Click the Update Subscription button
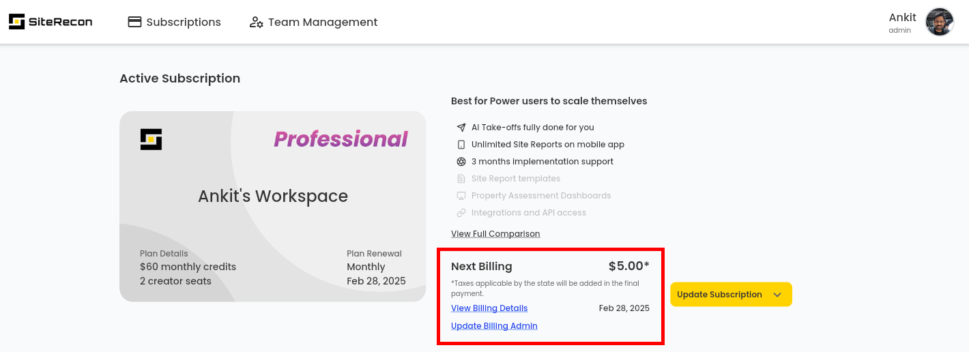 (719, 295)
